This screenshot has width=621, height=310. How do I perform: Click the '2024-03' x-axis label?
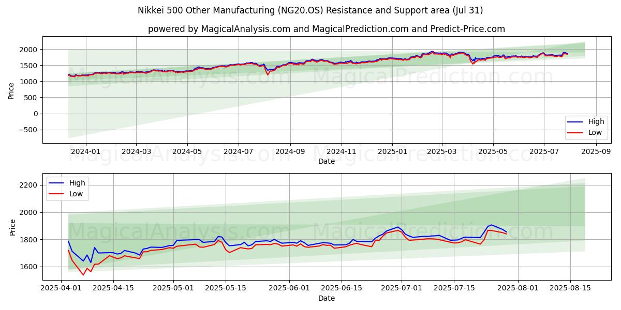(x=136, y=151)
